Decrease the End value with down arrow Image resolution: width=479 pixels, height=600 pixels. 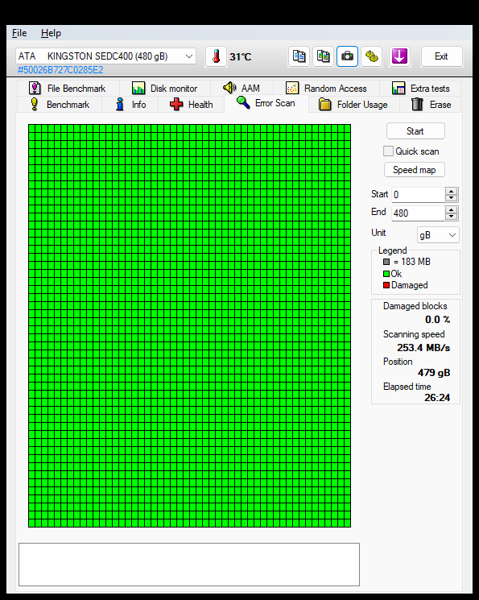(x=452, y=217)
